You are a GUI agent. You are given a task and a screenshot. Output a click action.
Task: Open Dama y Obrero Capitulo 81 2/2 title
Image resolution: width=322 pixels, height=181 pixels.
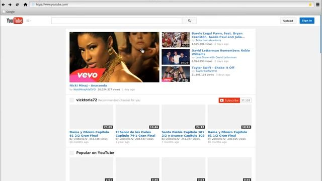[89, 134]
